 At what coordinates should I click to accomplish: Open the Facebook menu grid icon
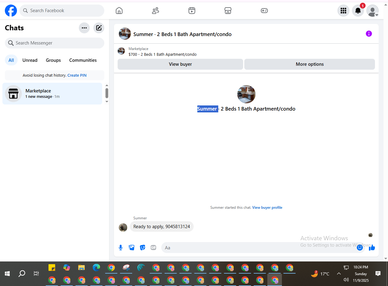(343, 11)
